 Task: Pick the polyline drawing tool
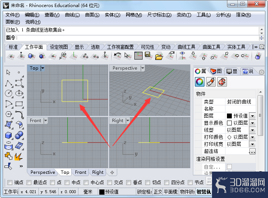[x=9, y=83]
